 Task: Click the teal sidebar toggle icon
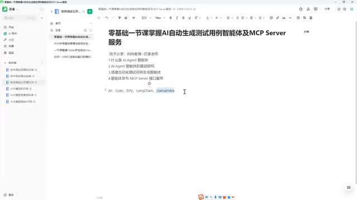[x=352, y=9]
